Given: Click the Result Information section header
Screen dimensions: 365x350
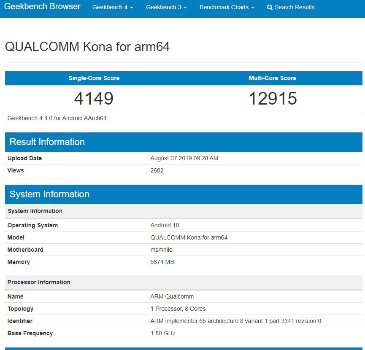Looking at the screenshot, I should pos(184,142).
